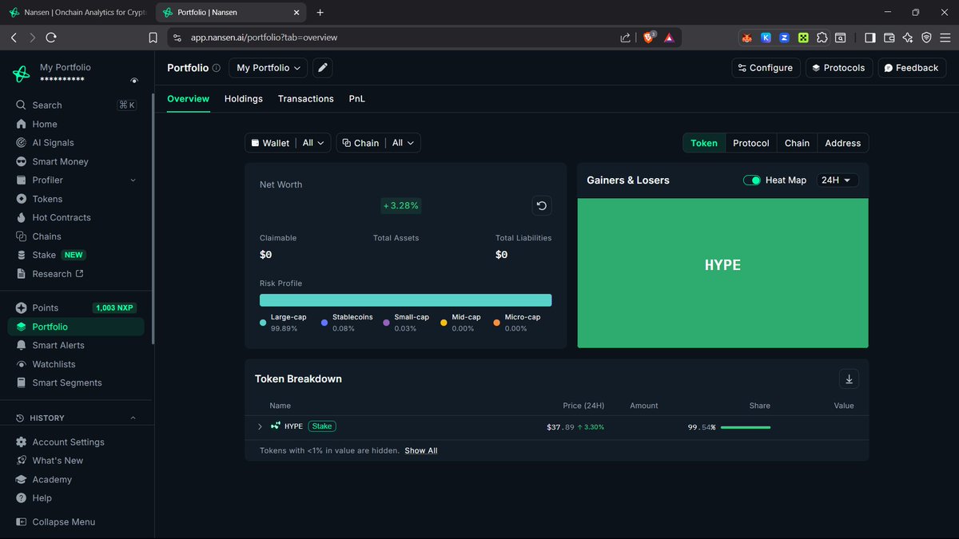Open a new browser tab
The height and width of the screenshot is (539, 959).
click(x=320, y=13)
